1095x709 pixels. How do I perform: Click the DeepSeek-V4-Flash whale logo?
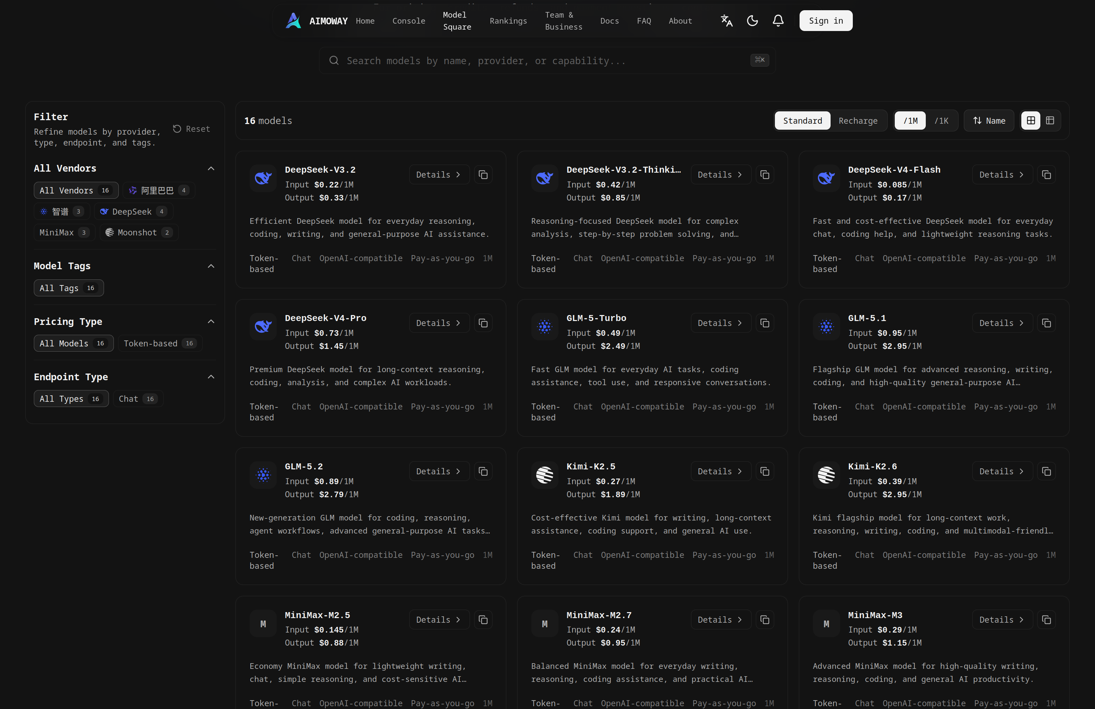pos(826,178)
